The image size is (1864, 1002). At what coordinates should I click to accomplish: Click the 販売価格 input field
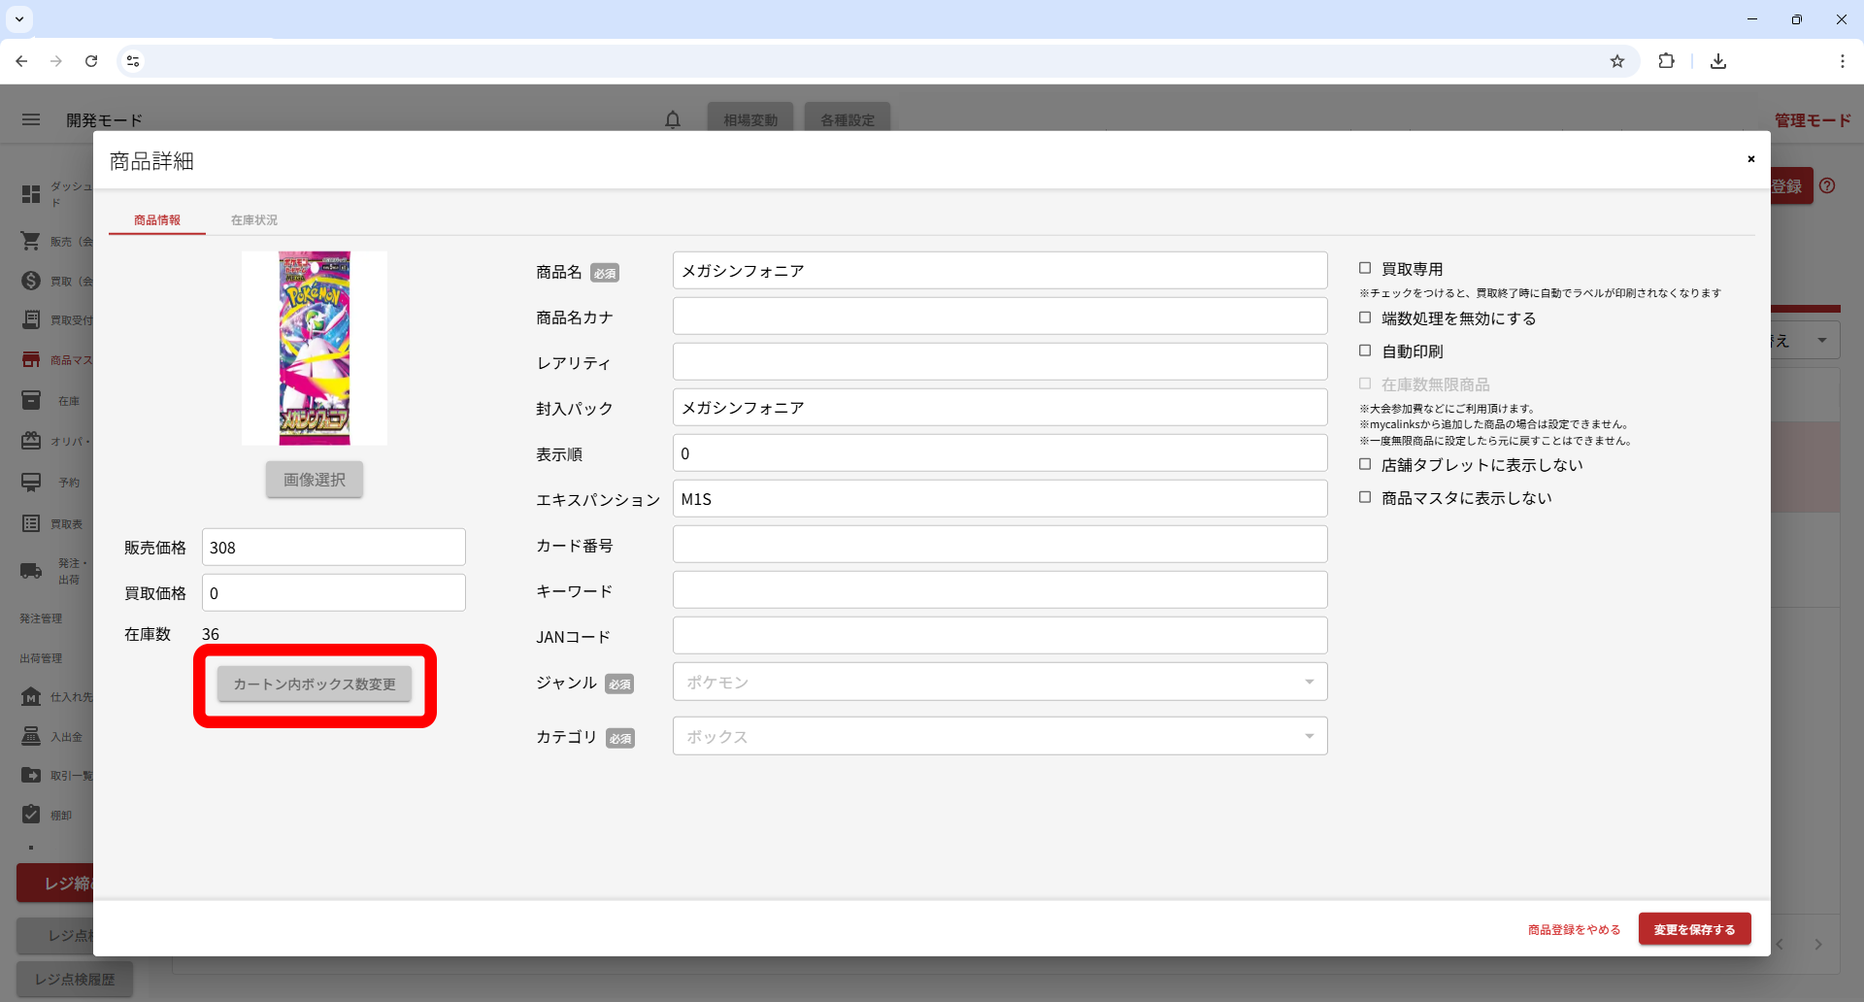pos(333,548)
